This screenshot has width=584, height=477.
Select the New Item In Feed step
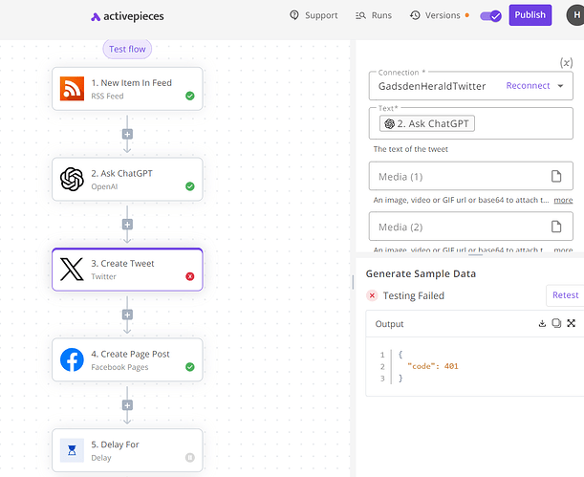[127, 89]
